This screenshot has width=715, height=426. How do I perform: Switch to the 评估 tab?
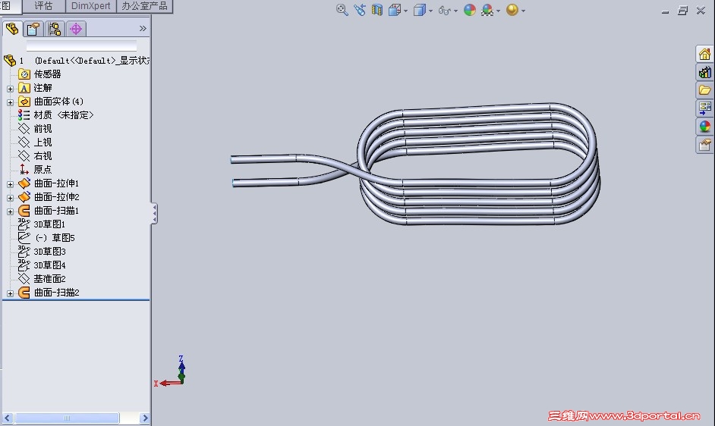(x=44, y=6)
